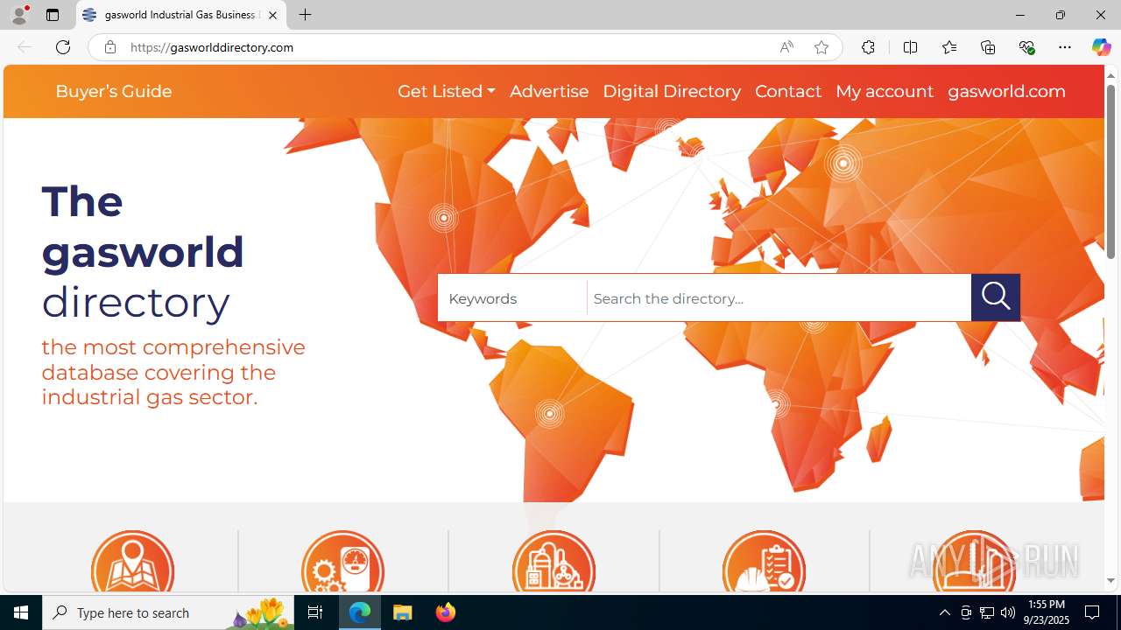Screen dimensions: 1121x630
Task: Open Collections icon
Action: click(988, 47)
